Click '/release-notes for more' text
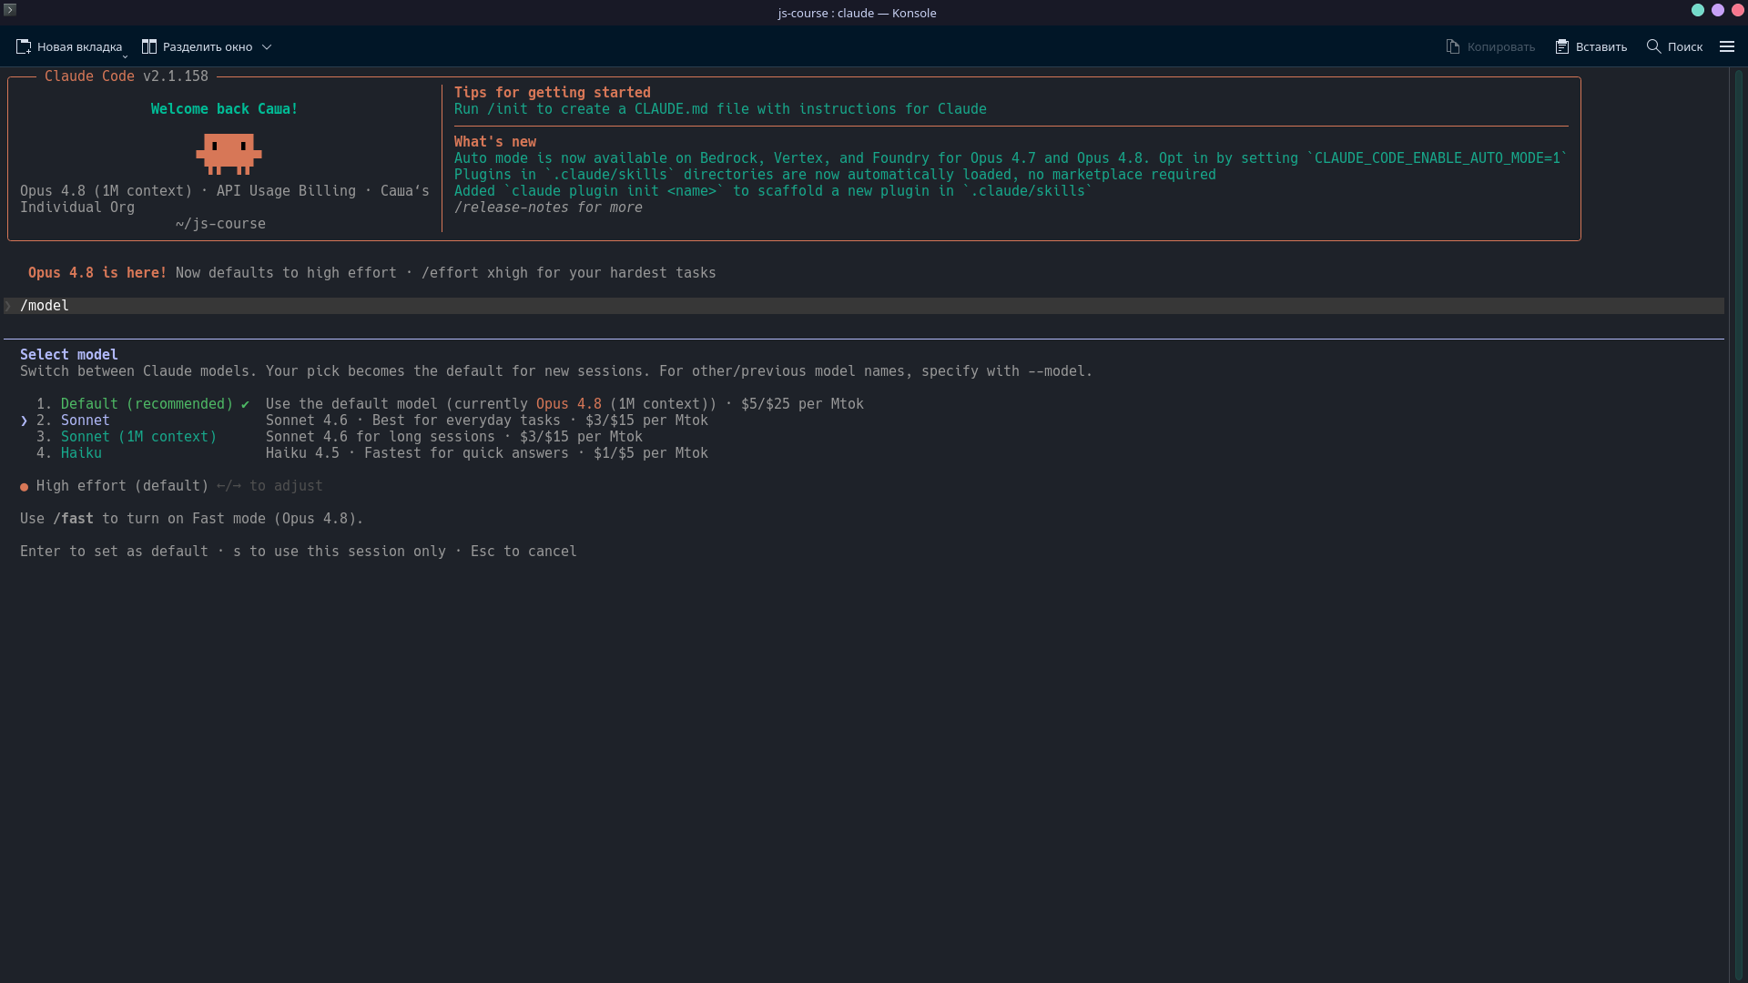The width and height of the screenshot is (1748, 983). pos(548,208)
